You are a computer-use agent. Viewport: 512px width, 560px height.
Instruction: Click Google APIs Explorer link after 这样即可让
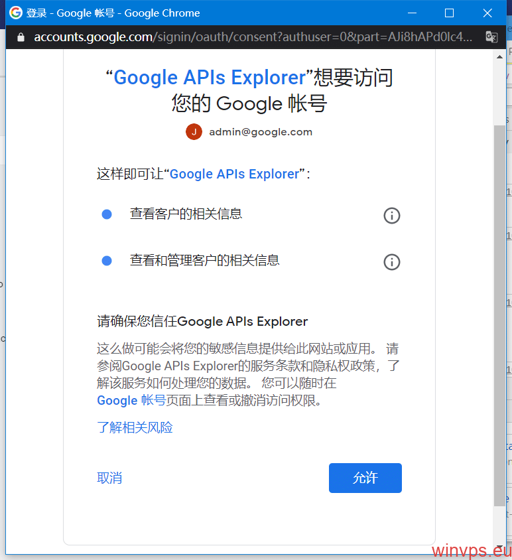click(234, 174)
